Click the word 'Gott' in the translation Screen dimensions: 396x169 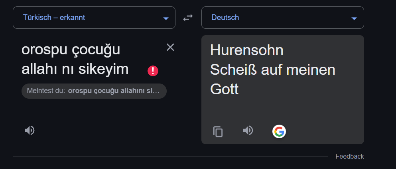pyautogui.click(x=224, y=89)
